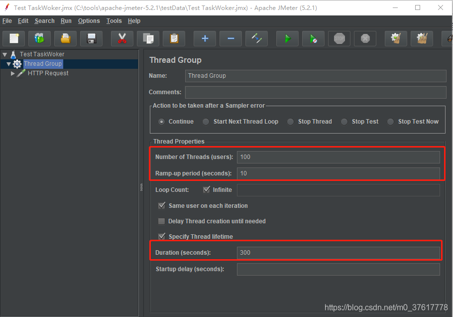453x317 pixels.
Task: Click the Test TaskWoker flask icon
Action: [13, 54]
